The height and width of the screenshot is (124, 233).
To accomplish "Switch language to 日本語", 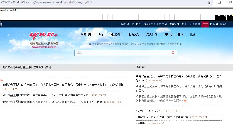I will [214, 24].
